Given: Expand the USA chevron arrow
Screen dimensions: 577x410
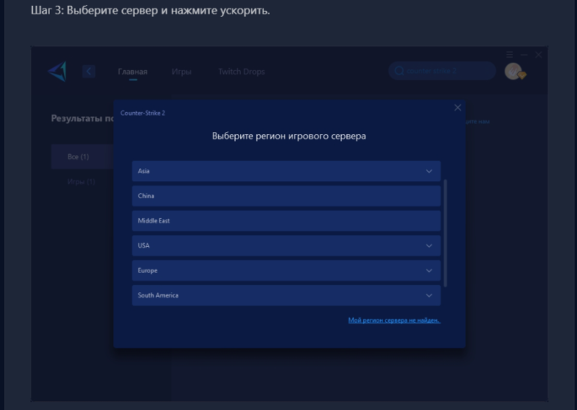Looking at the screenshot, I should click(x=429, y=245).
